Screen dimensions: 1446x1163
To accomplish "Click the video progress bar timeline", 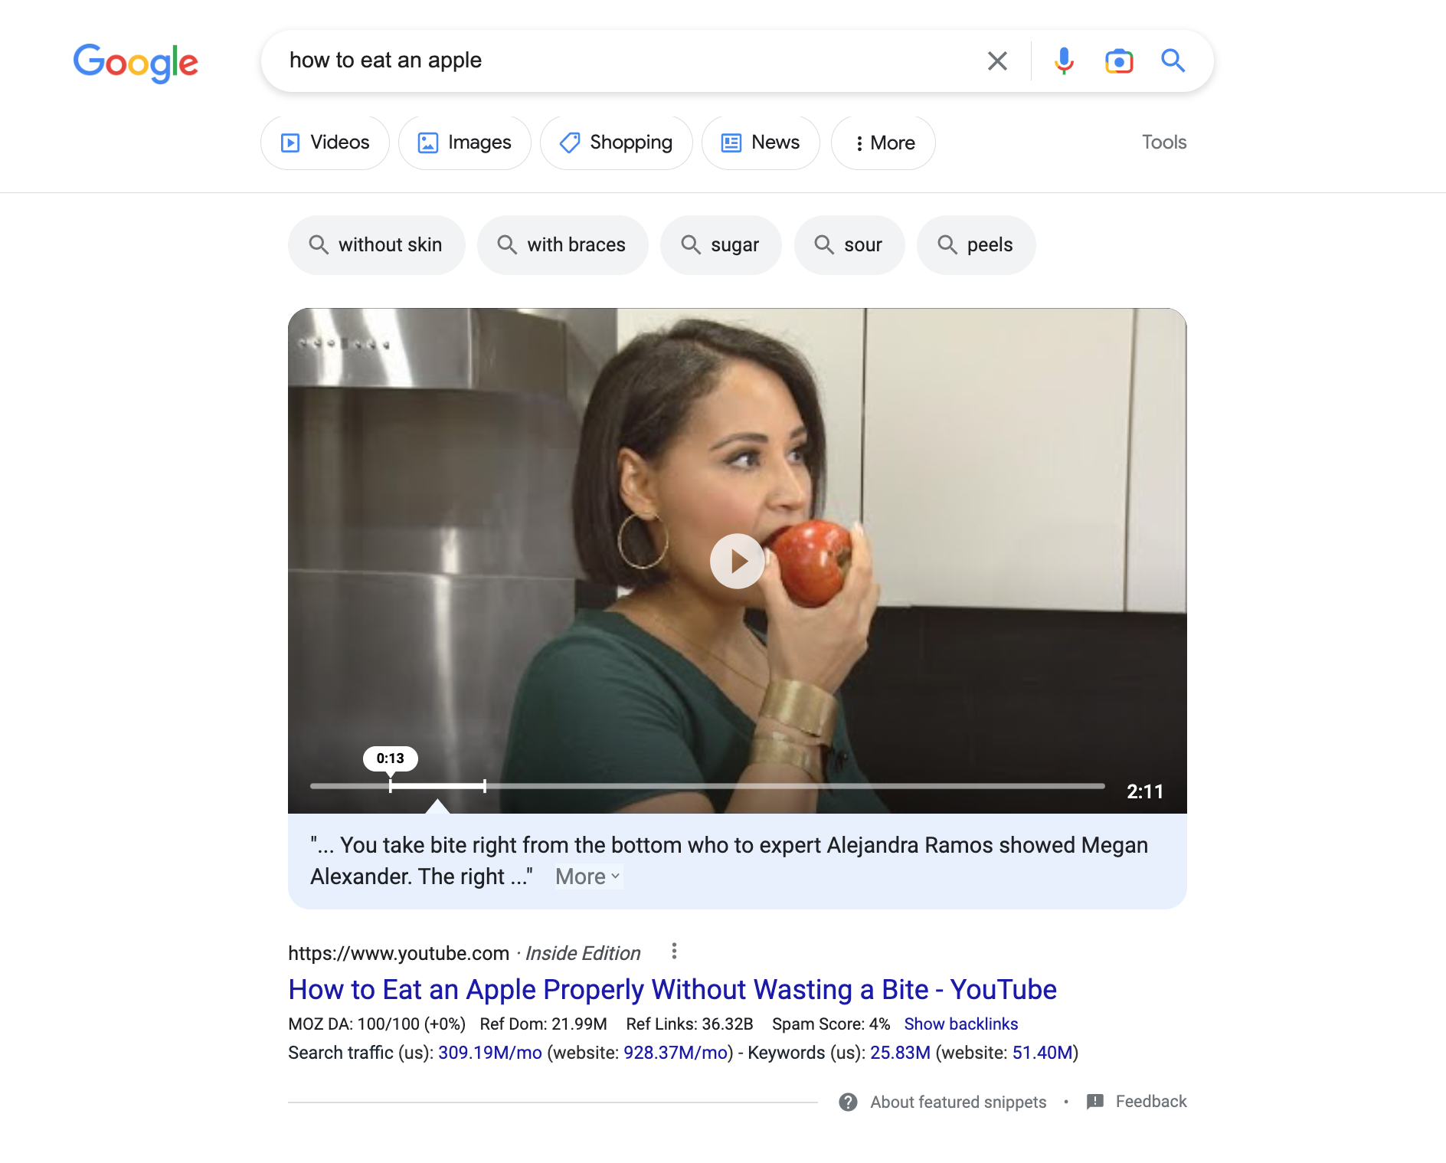I will click(707, 786).
